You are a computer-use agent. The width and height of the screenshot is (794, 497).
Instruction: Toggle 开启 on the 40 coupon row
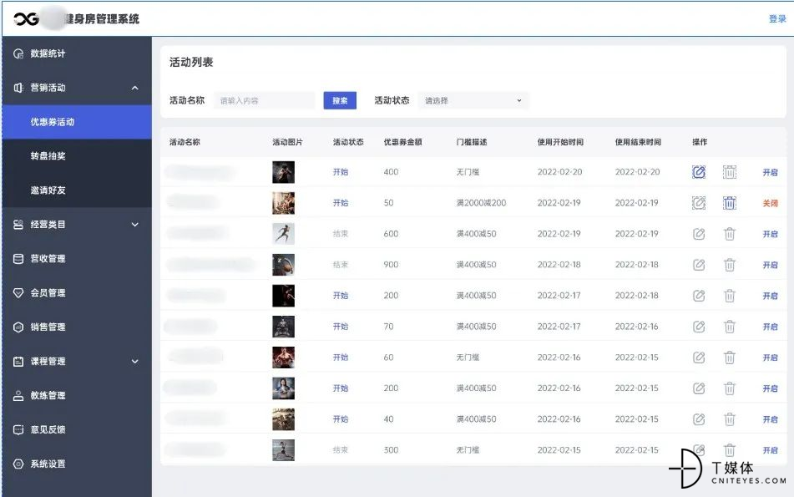point(770,419)
